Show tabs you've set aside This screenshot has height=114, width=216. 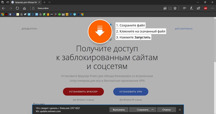pyautogui.click(x=2, y=2)
